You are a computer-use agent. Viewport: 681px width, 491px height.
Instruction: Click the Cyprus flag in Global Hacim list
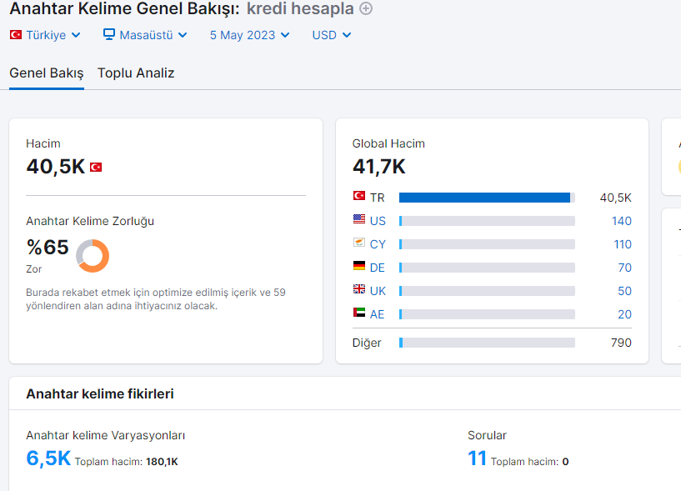point(359,243)
